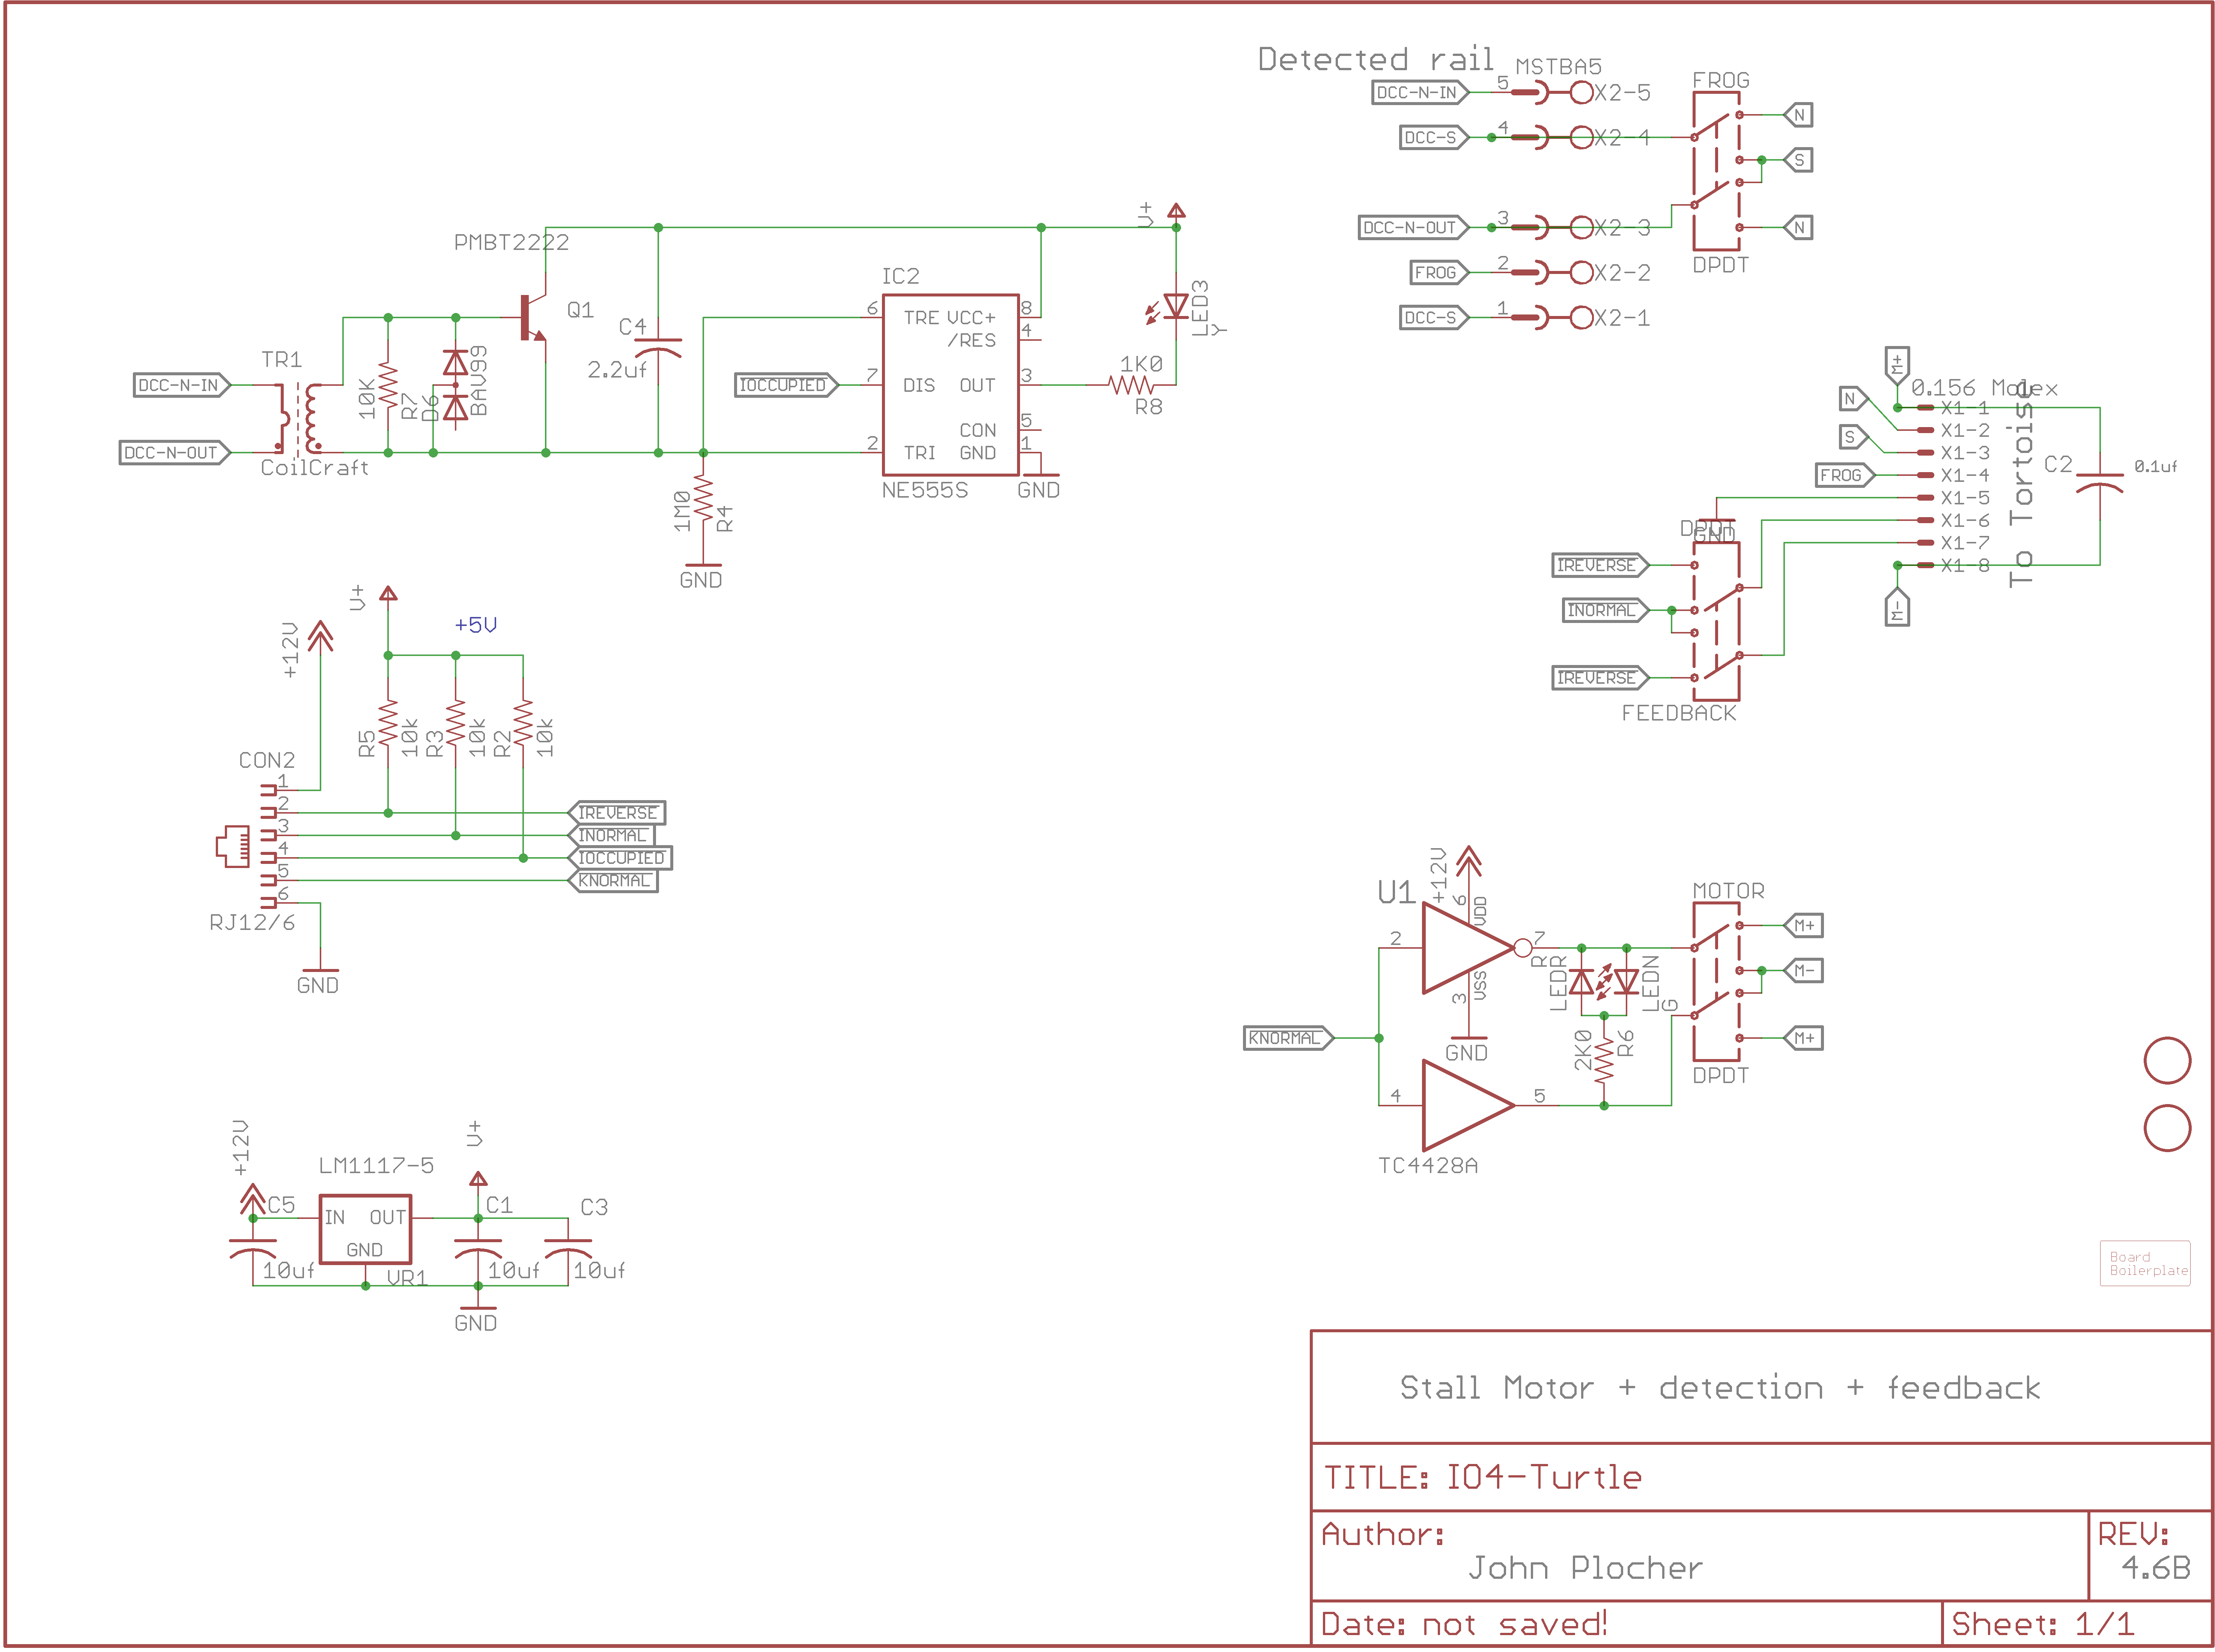Select the 'Detected rail' heading text
Screen dimensions: 2215x1652
coord(1375,60)
